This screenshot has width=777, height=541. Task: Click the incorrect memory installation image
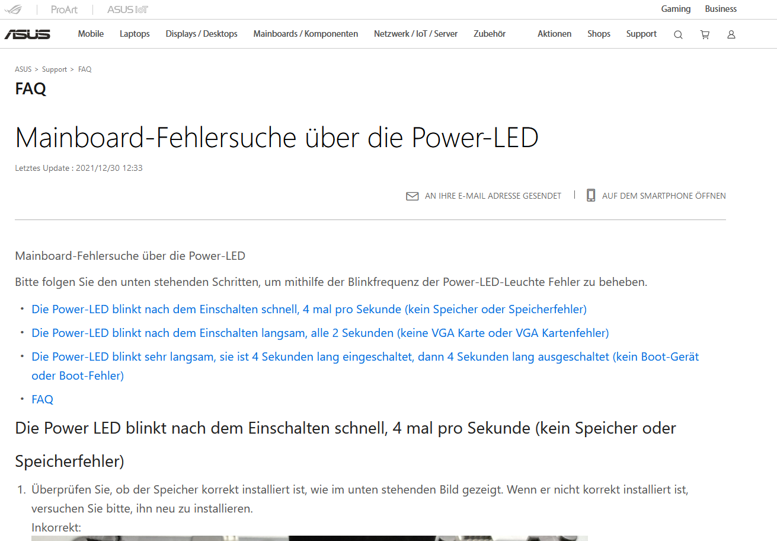click(x=309, y=538)
